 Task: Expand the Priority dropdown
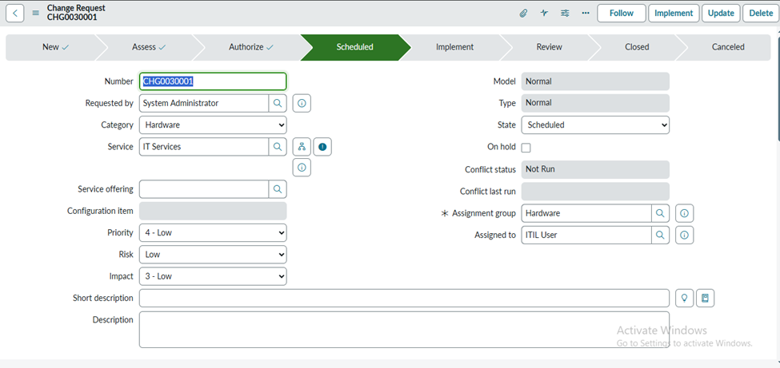[213, 233]
